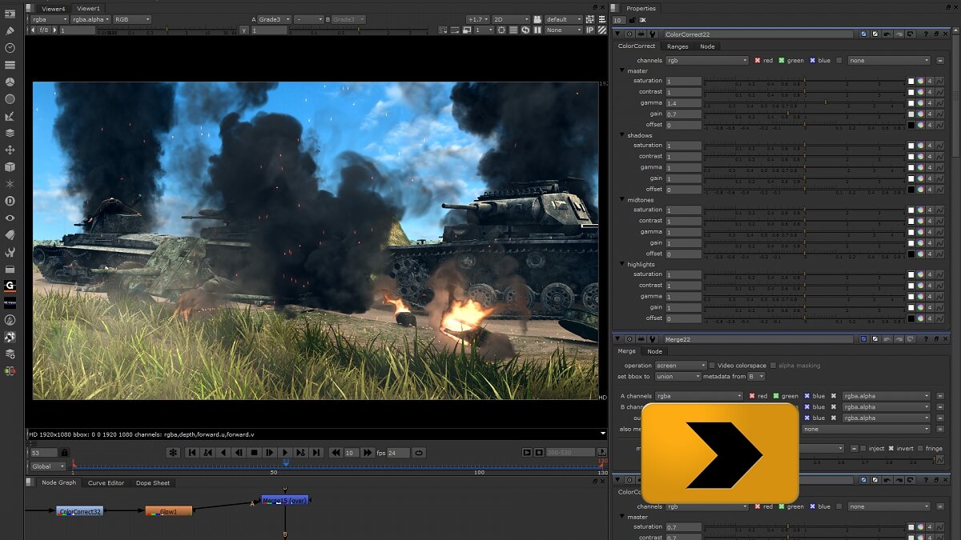Open the Time clock toolbar icon
961x540 pixels.
pos(10,48)
